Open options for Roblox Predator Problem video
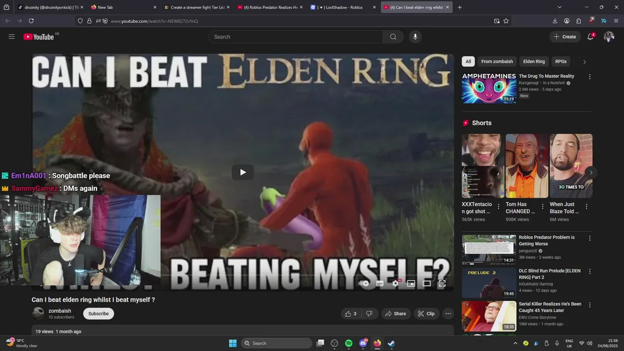624x351 pixels. click(x=589, y=238)
